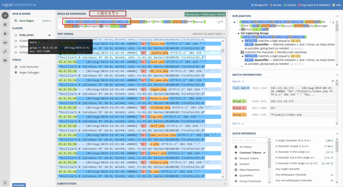343x187 pixels.
Task: Open the donate link
Action: 276,5
